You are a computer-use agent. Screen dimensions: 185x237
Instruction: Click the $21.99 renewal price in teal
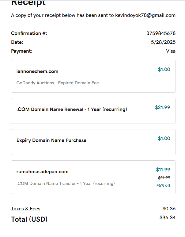tap(163, 107)
